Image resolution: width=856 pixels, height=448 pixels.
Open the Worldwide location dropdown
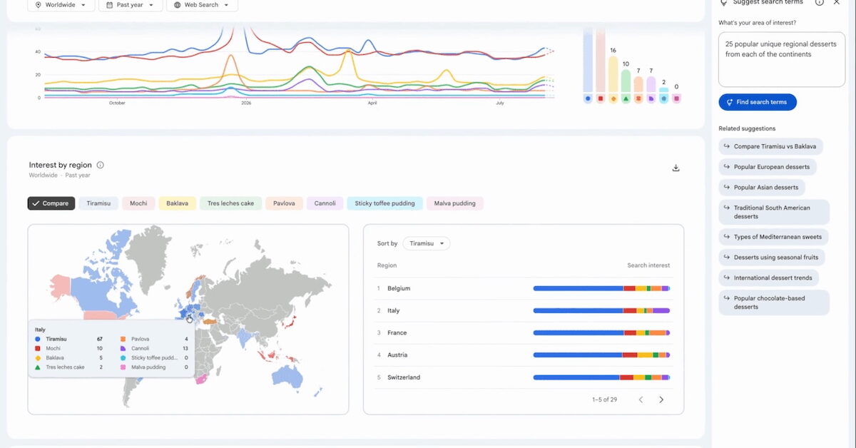coord(61,4)
